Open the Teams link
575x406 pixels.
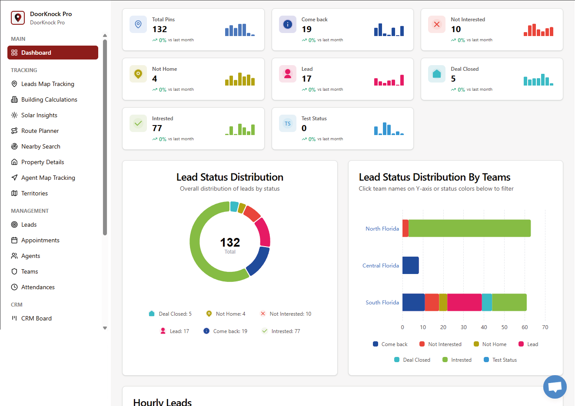30,271
